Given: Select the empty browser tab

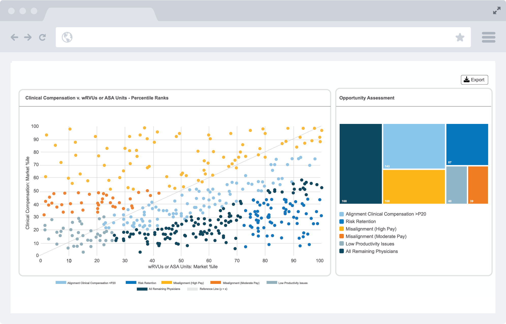Looking at the screenshot, I should point(100,14).
